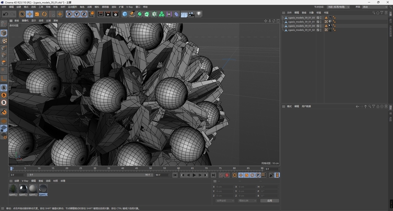Select the second material sphere thumbnail

click(x=23, y=188)
